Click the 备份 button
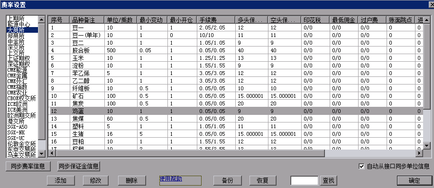 228,180
